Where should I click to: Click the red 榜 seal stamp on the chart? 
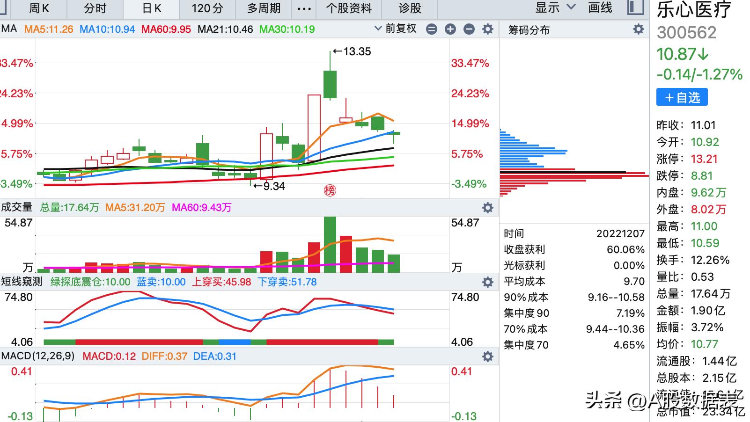pos(330,190)
